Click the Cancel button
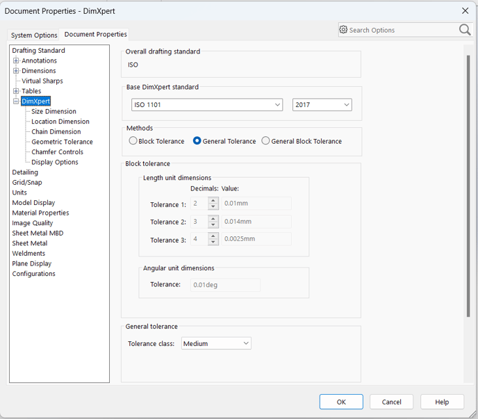Screen dimensions: 478x419 point(391,402)
